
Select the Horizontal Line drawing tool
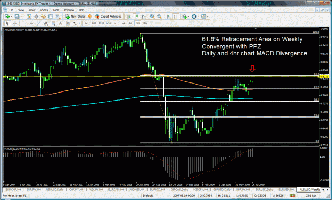coord(31,23)
